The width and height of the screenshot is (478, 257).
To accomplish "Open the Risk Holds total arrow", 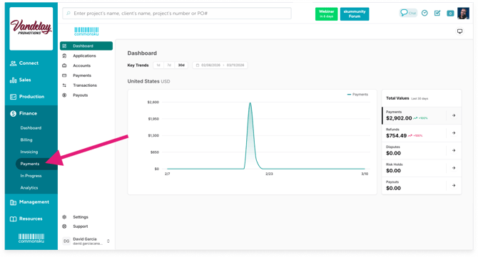I will (454, 168).
